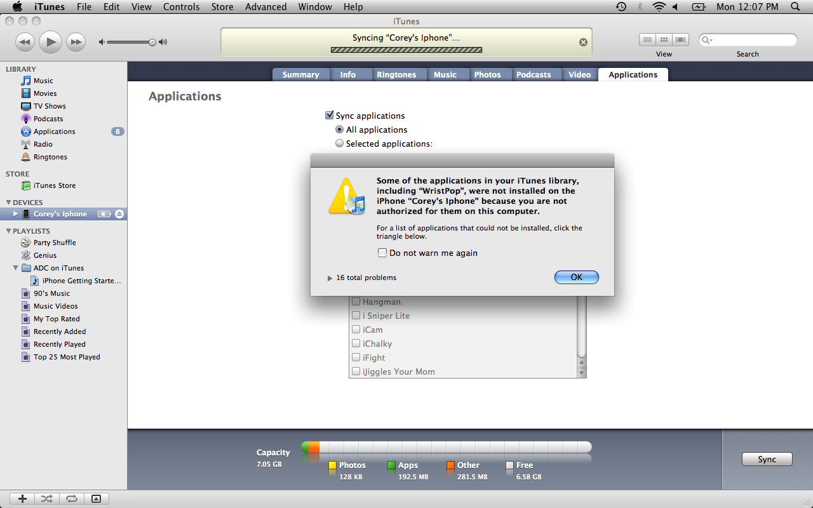Cancel the sync with the X icon
The height and width of the screenshot is (508, 813).
[x=583, y=43]
